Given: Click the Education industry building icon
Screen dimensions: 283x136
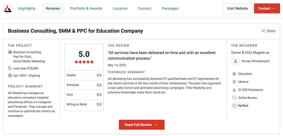Looking at the screenshot, I should click(234, 74).
